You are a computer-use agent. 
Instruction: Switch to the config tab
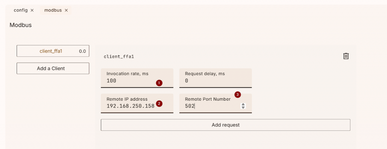click(21, 10)
